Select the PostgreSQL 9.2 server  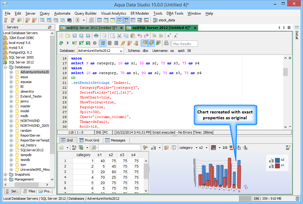coord(20,52)
